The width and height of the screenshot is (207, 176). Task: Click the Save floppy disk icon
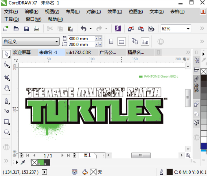tap(26, 29)
